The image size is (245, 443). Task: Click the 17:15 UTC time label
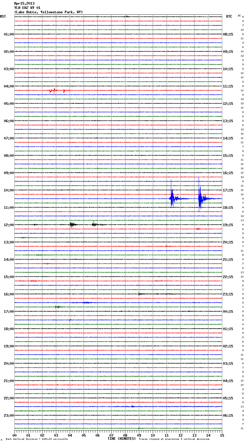[x=228, y=190]
